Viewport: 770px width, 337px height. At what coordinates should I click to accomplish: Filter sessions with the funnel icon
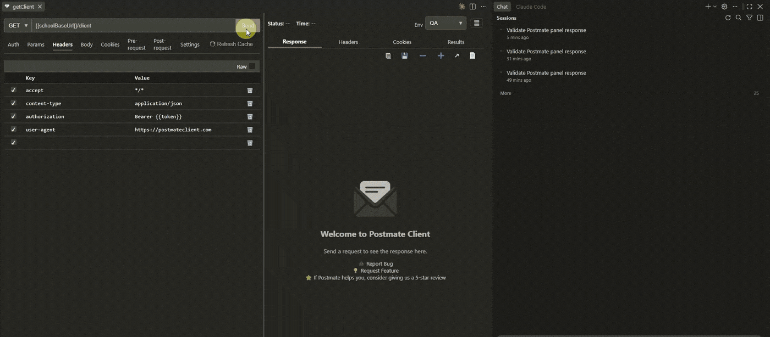coord(749,18)
